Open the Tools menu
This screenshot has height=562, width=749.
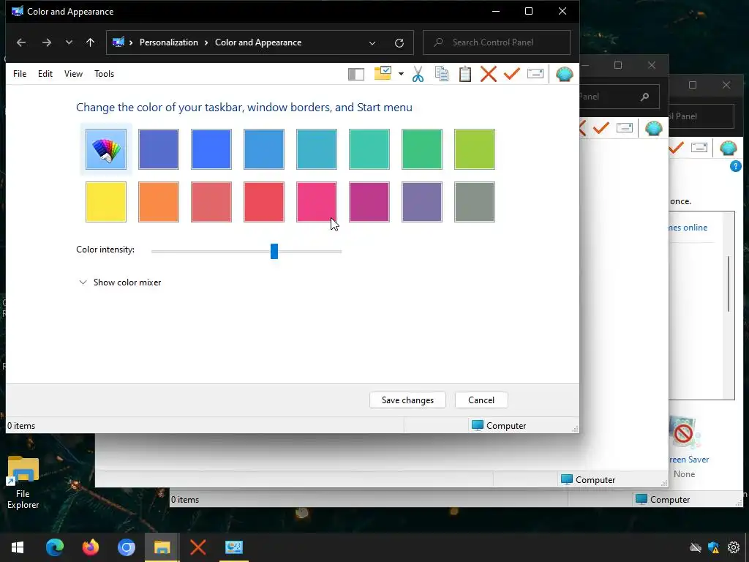[104, 74]
